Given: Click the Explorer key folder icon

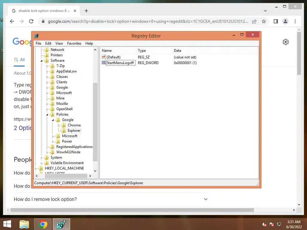Looking at the screenshot, I should click(64, 131).
